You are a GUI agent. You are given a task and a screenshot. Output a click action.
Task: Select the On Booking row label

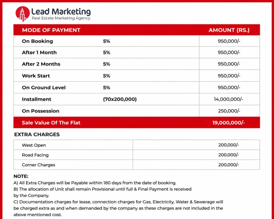37,41
